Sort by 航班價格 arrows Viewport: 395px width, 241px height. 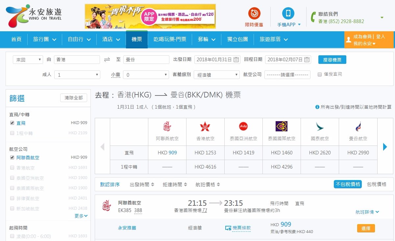point(218,185)
